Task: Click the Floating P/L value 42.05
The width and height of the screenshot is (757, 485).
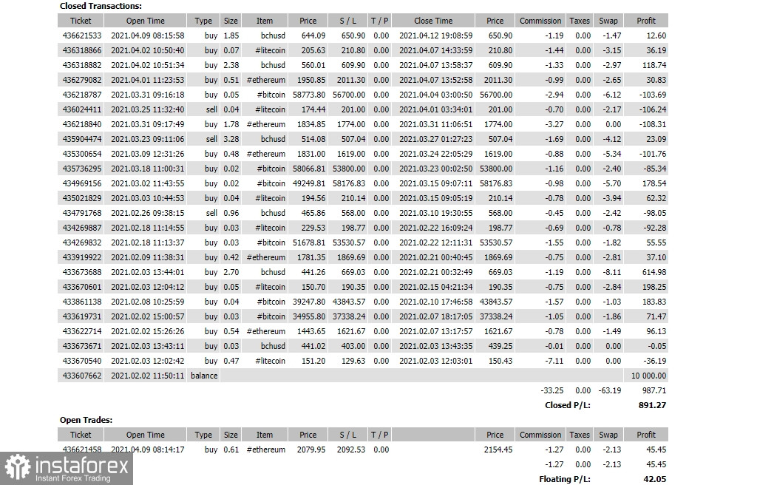Action: [x=654, y=479]
